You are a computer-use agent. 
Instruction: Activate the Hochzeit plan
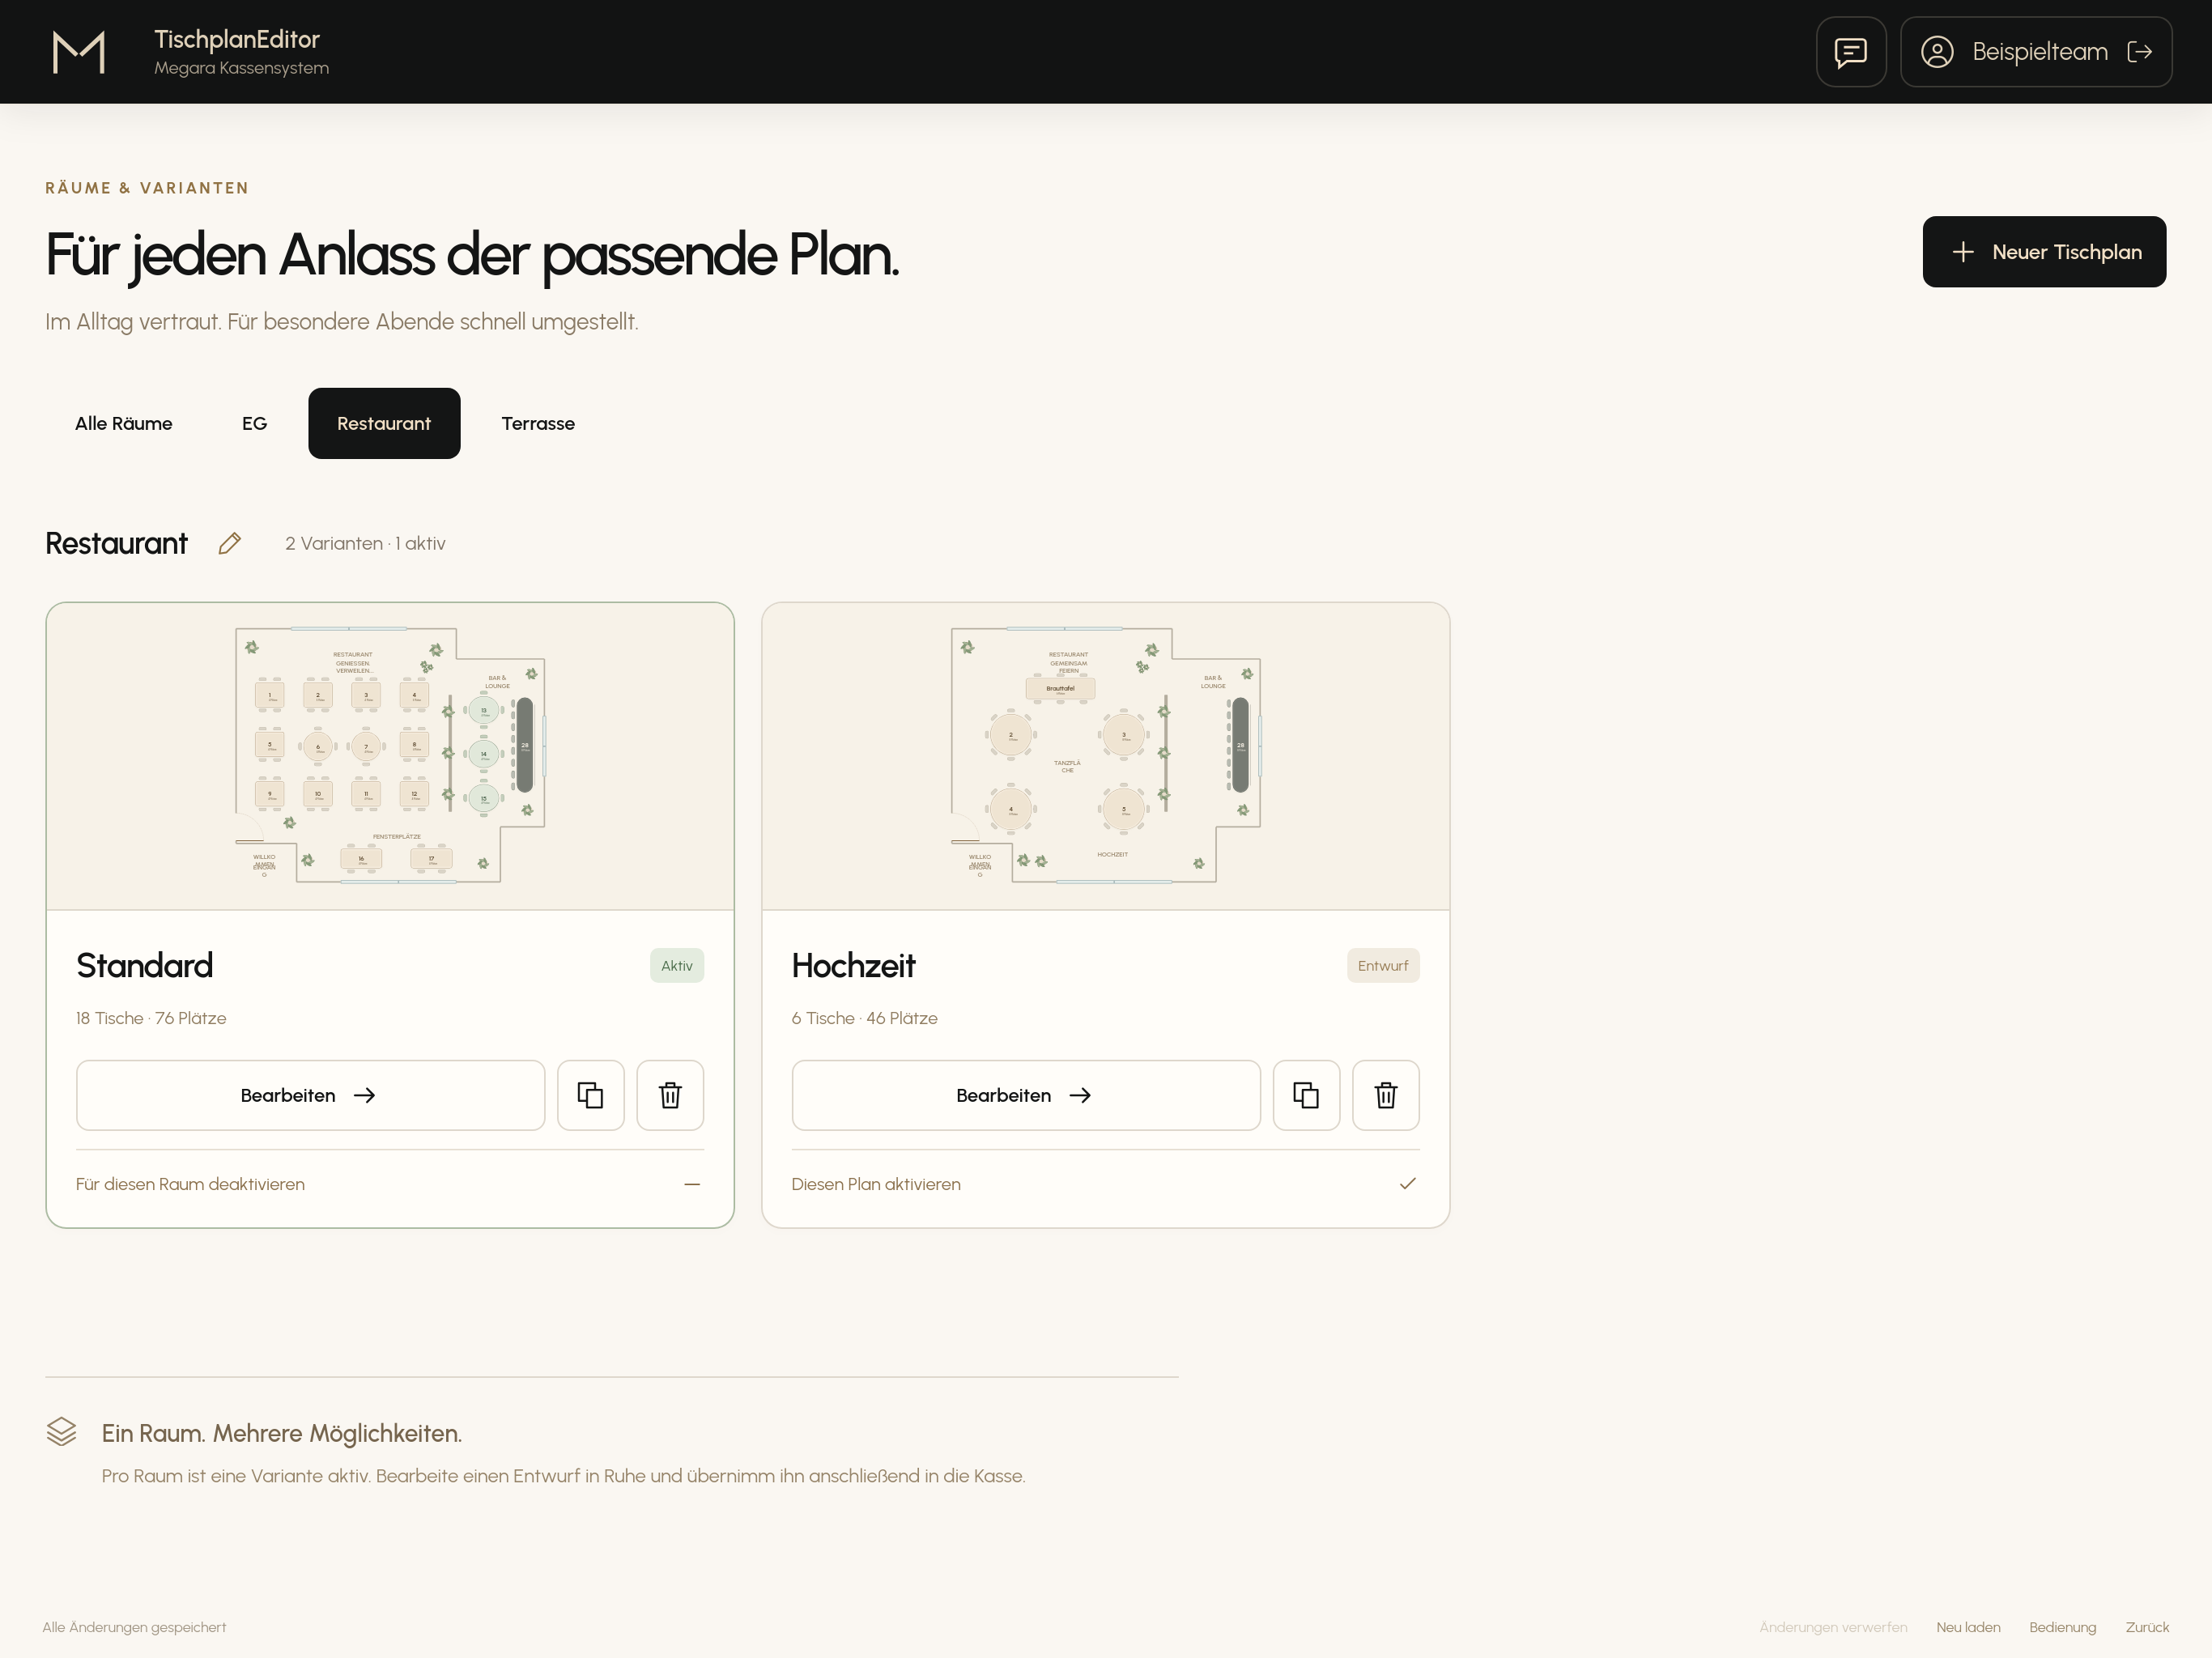(x=1106, y=1184)
